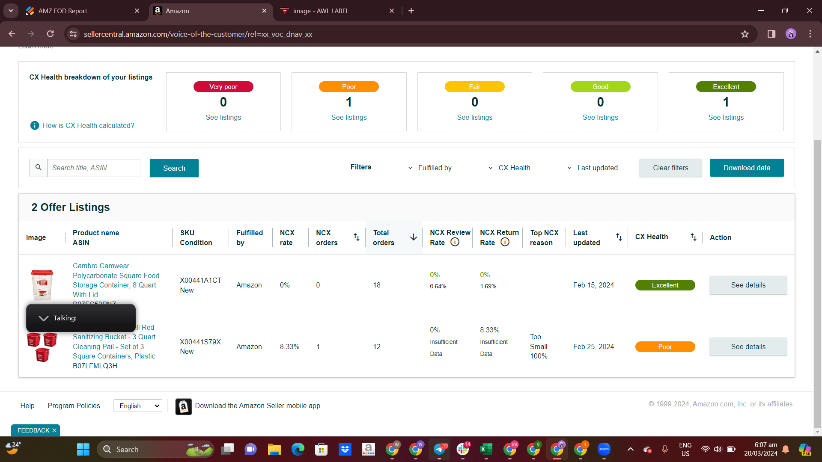Open Zoom from the taskbar

point(604,450)
